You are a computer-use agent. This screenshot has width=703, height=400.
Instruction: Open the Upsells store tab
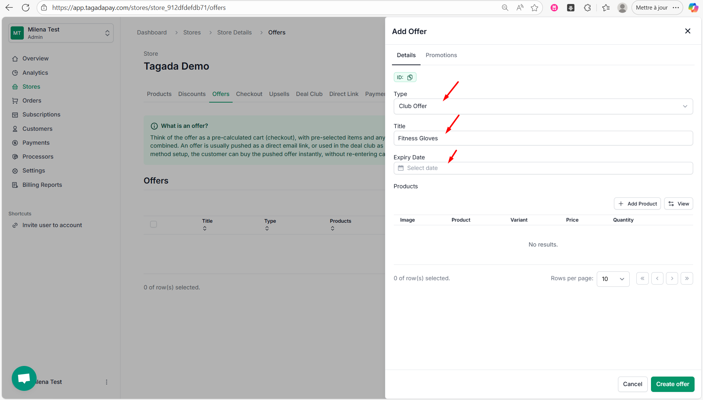pos(279,94)
